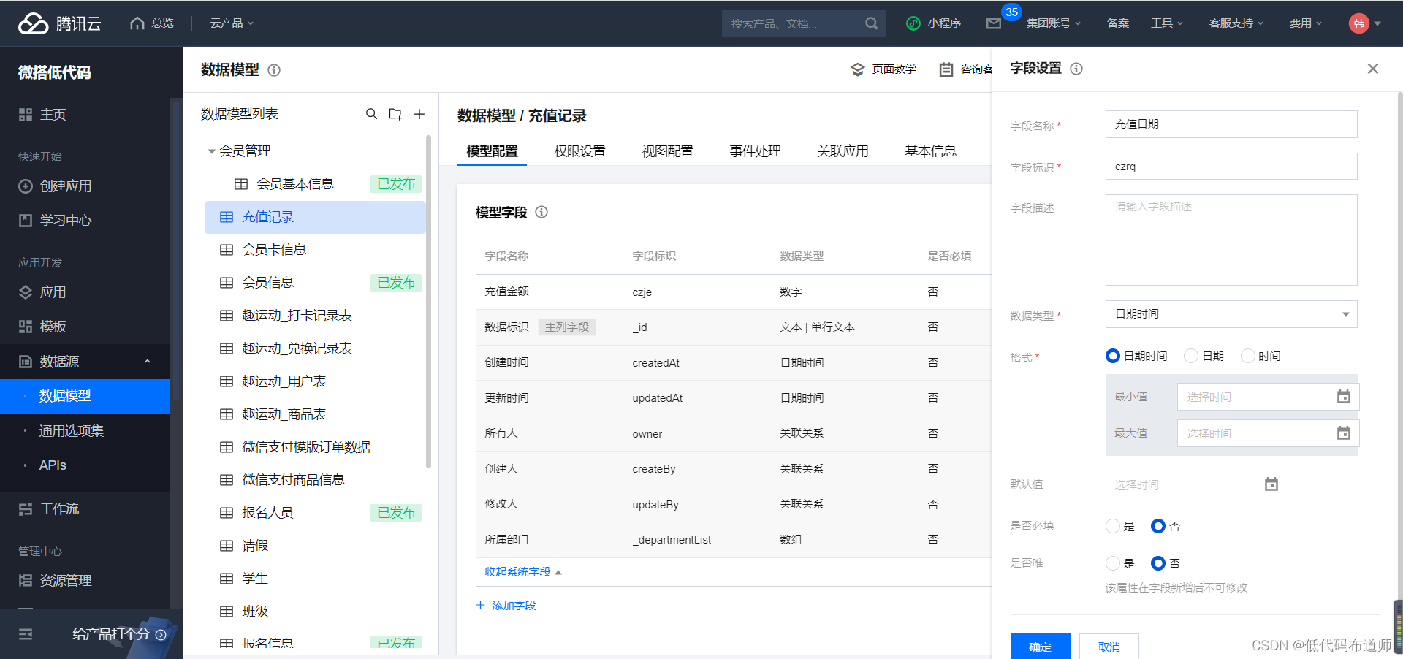The width and height of the screenshot is (1403, 659).
Task: Select 时间 format radio
Action: point(1248,356)
